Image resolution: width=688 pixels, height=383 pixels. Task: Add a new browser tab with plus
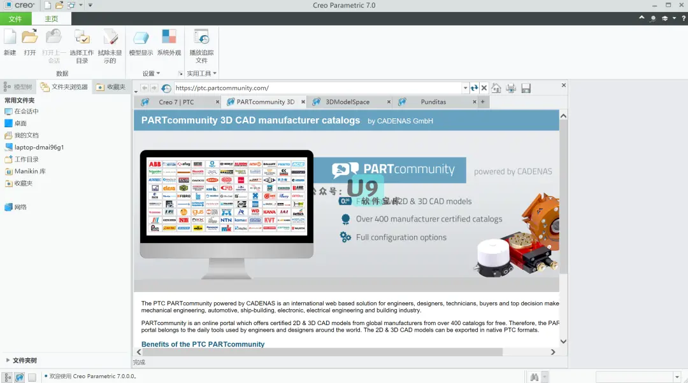pyautogui.click(x=483, y=102)
